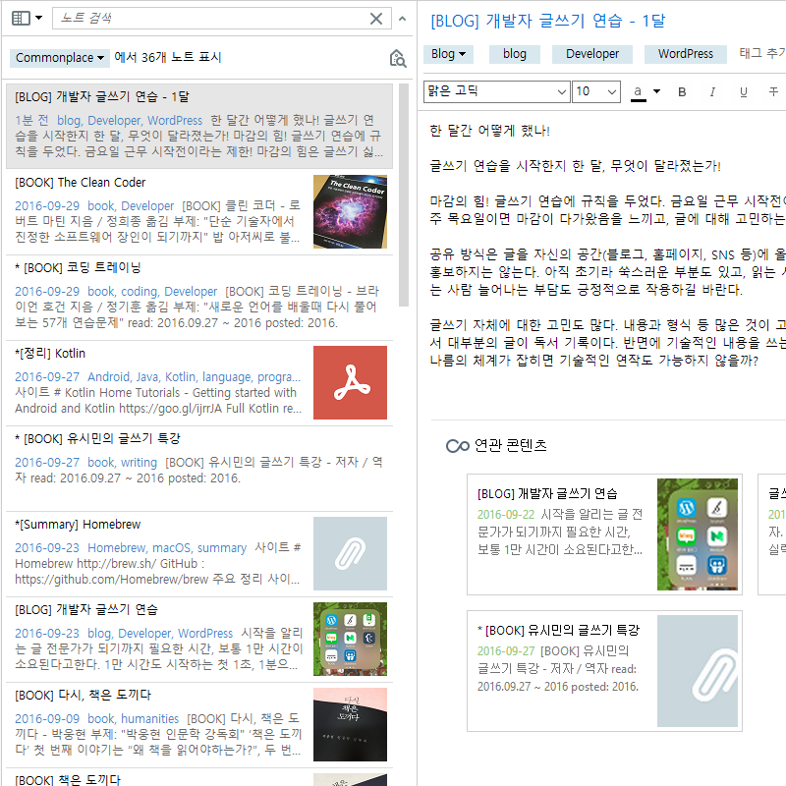This screenshot has height=786, width=786.
Task: Toggle bold formatting
Action: click(683, 91)
